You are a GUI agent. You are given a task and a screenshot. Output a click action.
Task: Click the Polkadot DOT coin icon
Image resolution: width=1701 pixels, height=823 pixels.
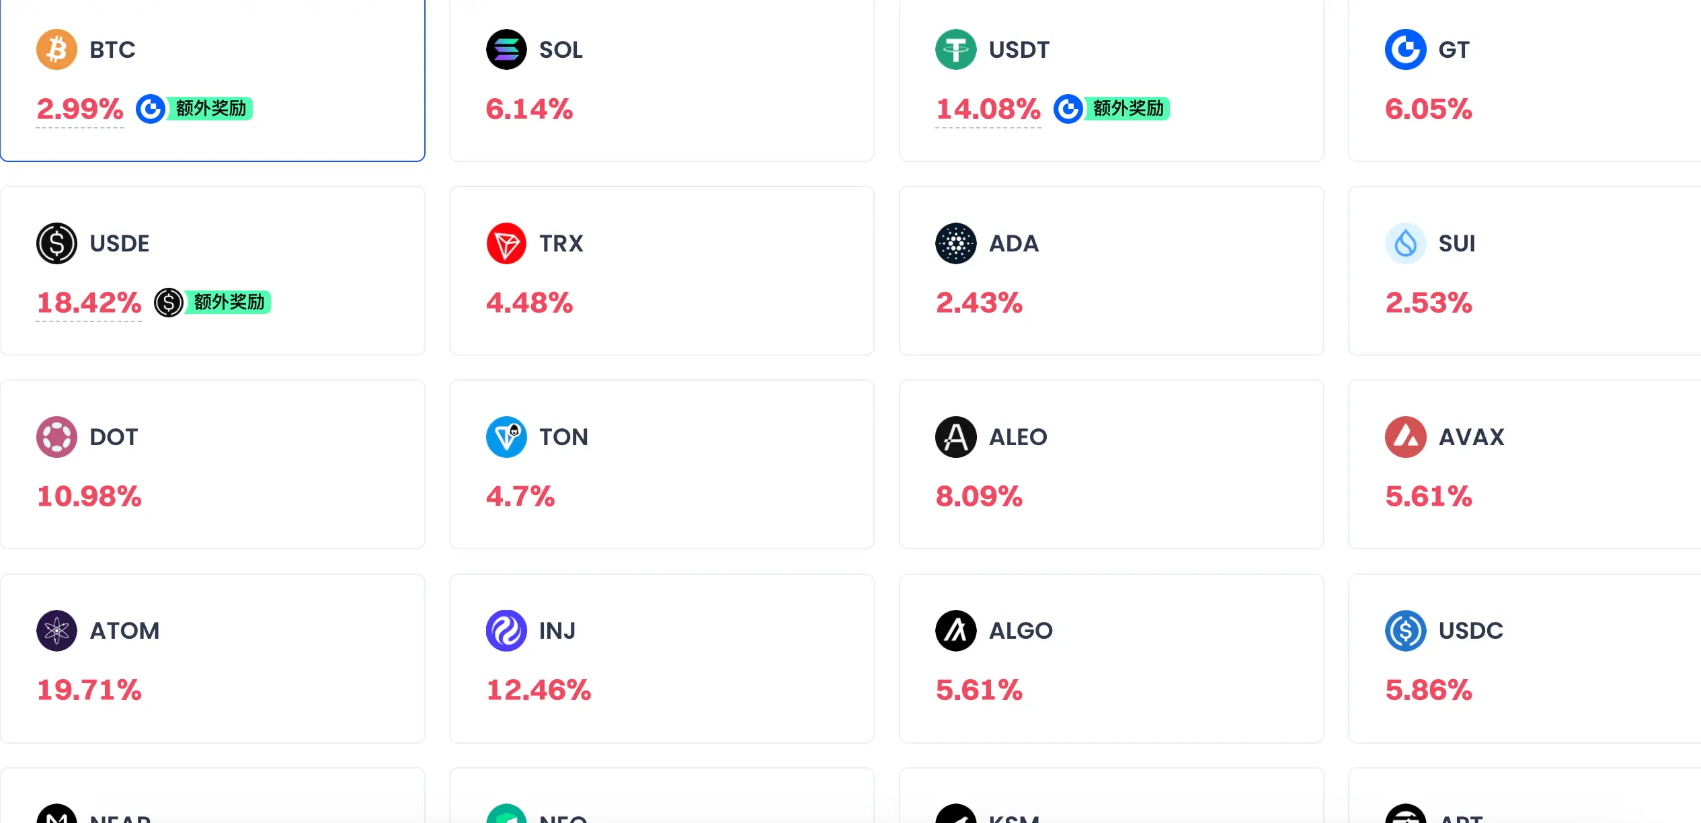(56, 437)
